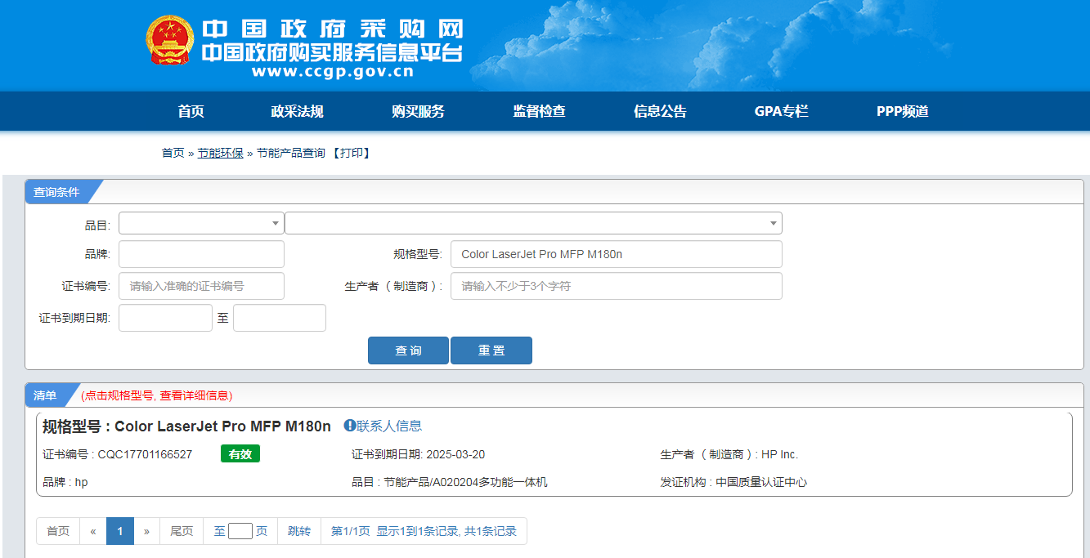Click certificate number CQC17701166527
Screen dimensions: 1090x558
tap(145, 454)
